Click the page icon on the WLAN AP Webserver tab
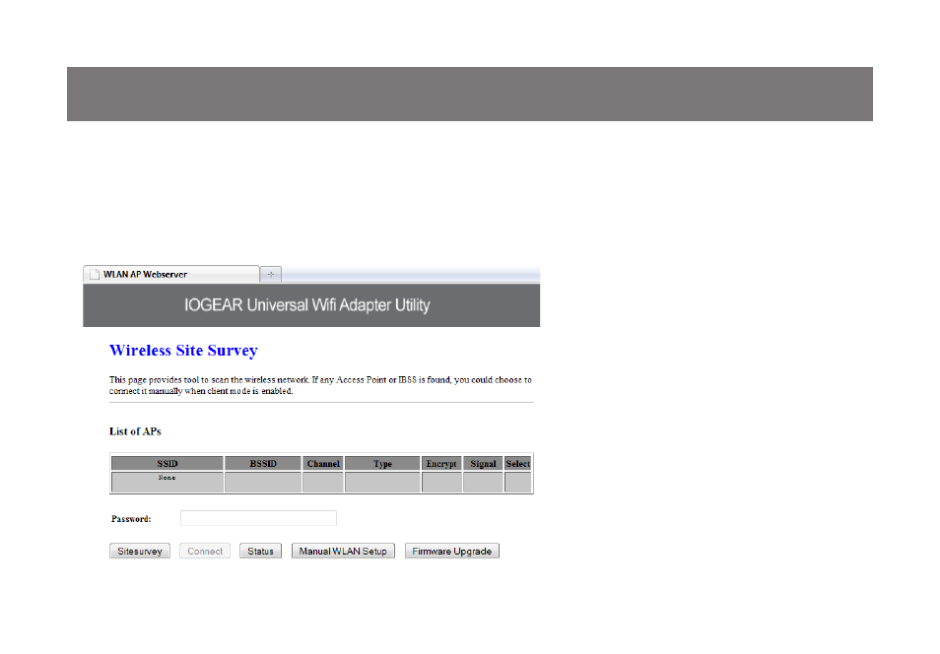 (x=95, y=275)
